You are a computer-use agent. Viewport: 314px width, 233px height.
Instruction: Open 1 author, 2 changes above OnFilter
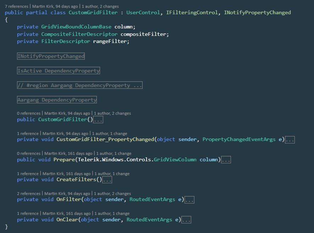[x=112, y=194]
